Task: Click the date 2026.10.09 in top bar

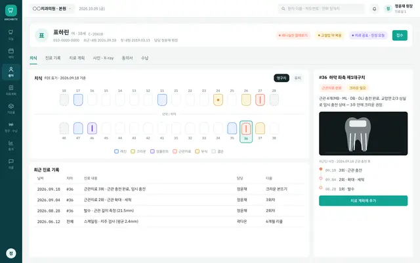Action: coord(92,9)
